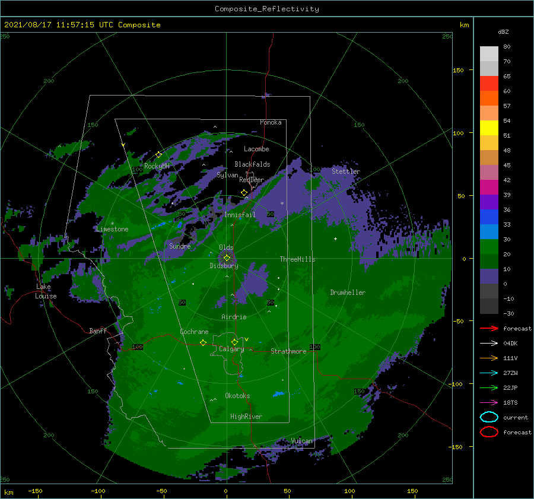Click the Sundre town label
Screen dimensions: 534x499
tap(180, 246)
